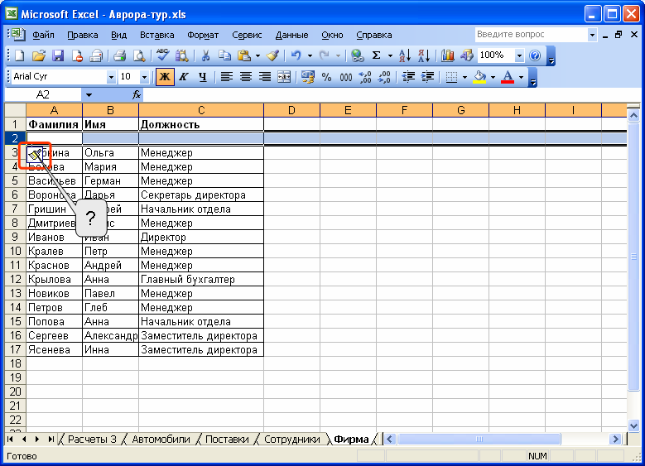Expand Undo history dropdown arrow
Image resolution: width=645 pixels, height=466 pixels.
coord(310,55)
